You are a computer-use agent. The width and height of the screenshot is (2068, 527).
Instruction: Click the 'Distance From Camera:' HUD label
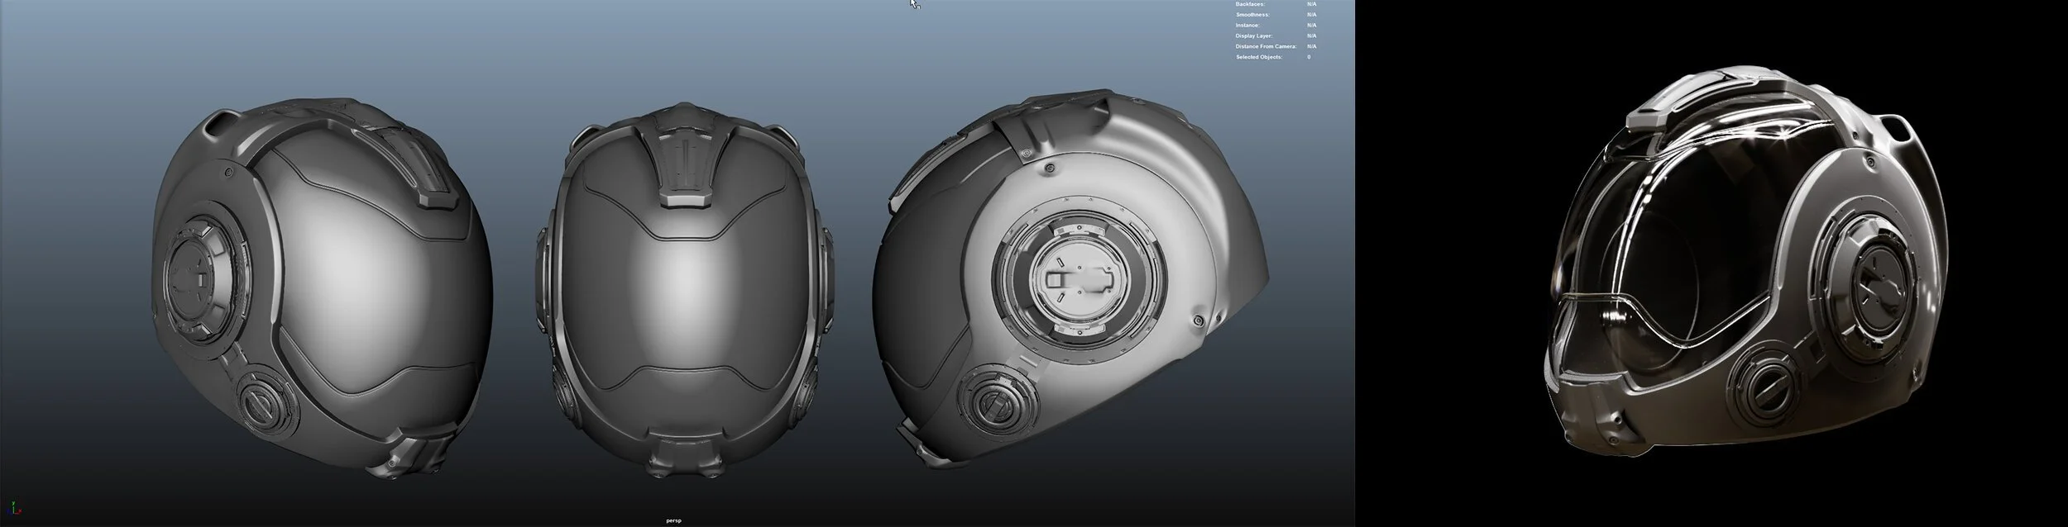(1266, 47)
